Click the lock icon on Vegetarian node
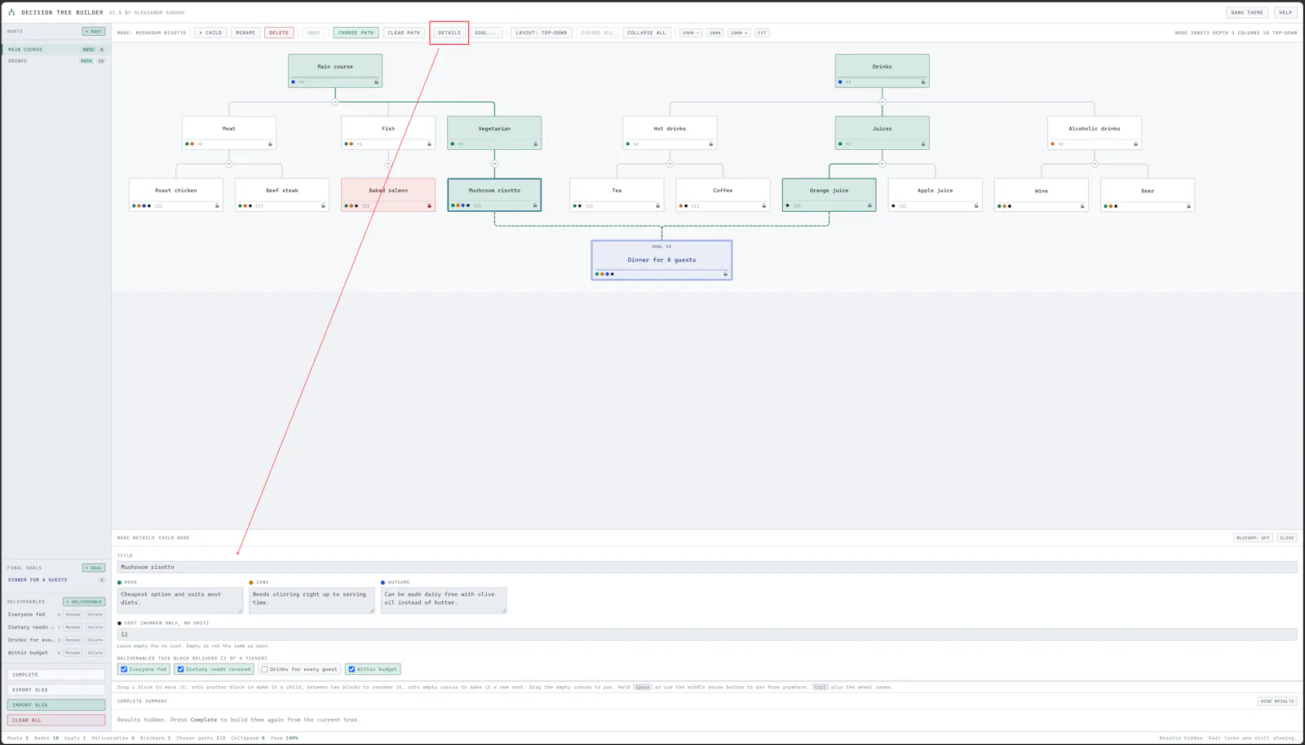 535,143
